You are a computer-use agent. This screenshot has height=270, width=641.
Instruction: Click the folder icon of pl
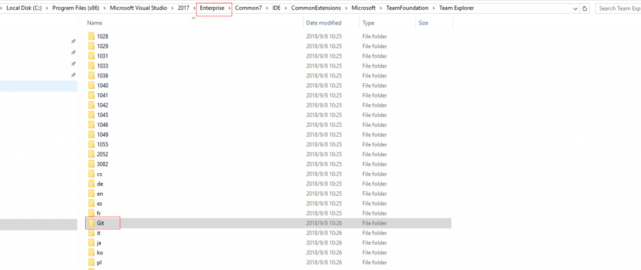91,262
